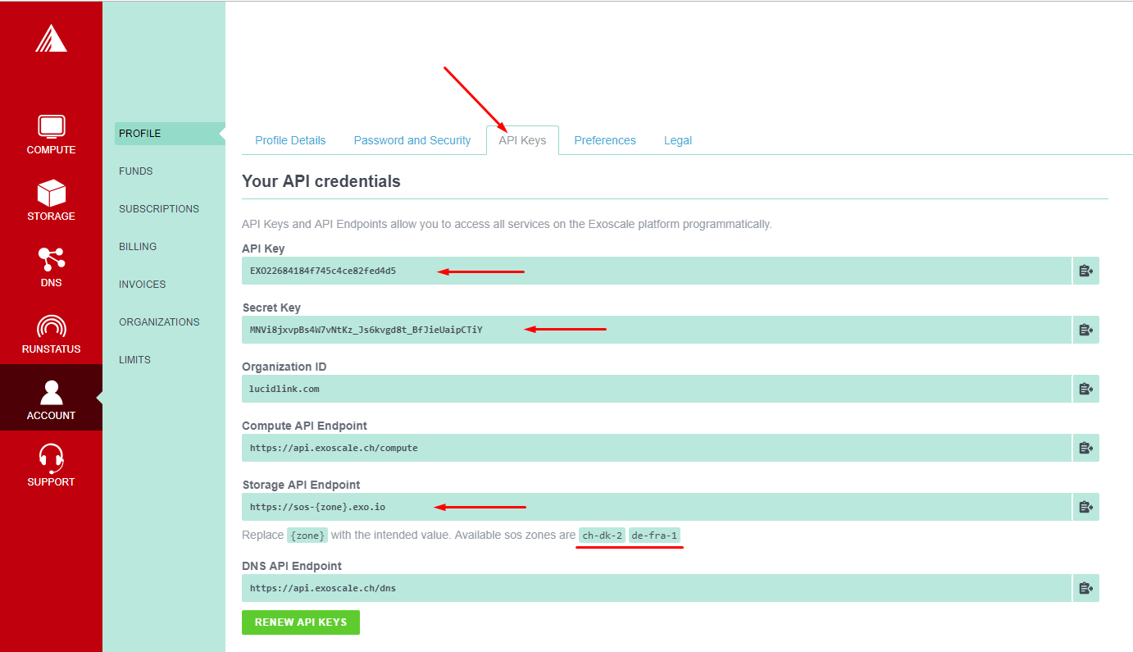Click the Exoscale logo icon

(51, 38)
